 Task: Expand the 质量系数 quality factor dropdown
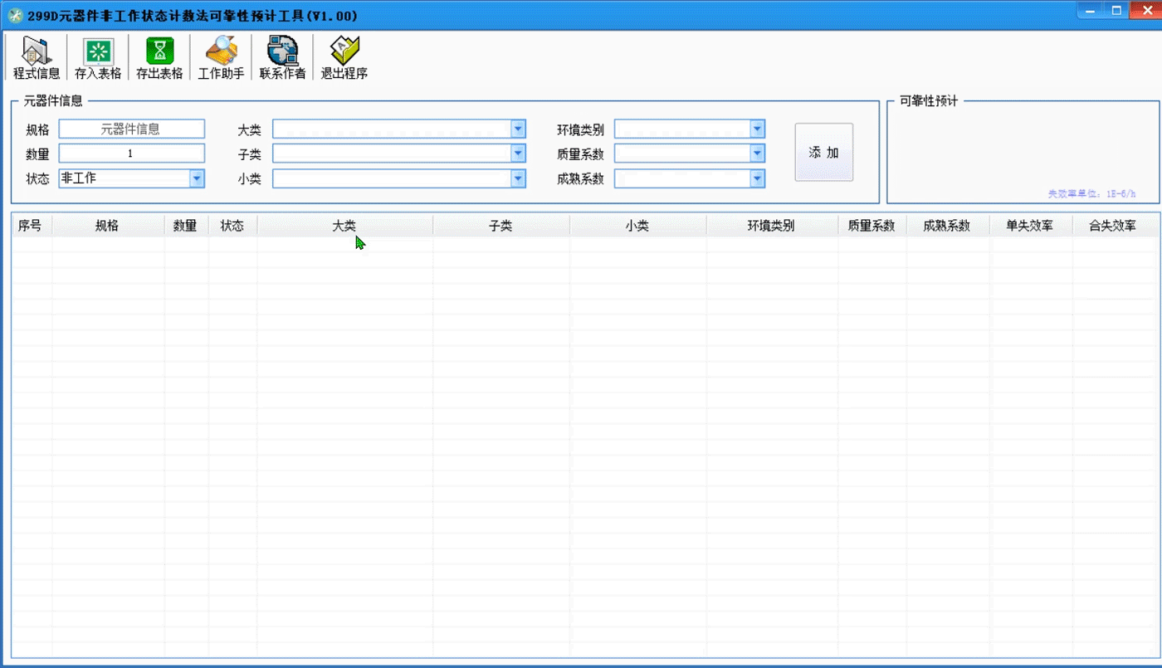pos(756,154)
